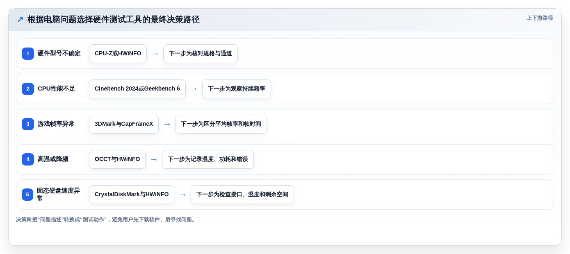Image resolution: width=570 pixels, height=254 pixels.
Task: Click the CPU性能不足 label
Action: pos(57,89)
